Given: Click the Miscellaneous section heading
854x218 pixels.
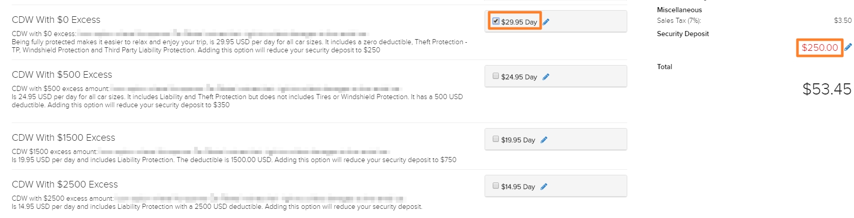Looking at the screenshot, I should click(679, 10).
